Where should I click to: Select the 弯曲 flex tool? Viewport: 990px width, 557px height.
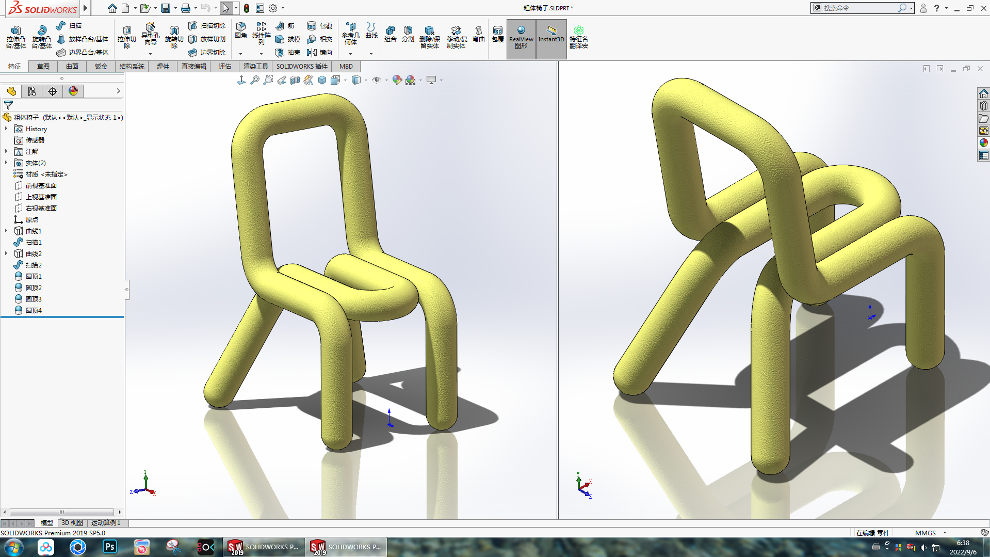coord(479,34)
